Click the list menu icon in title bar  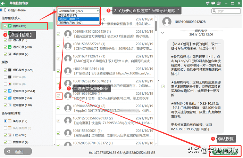click(x=219, y=3)
